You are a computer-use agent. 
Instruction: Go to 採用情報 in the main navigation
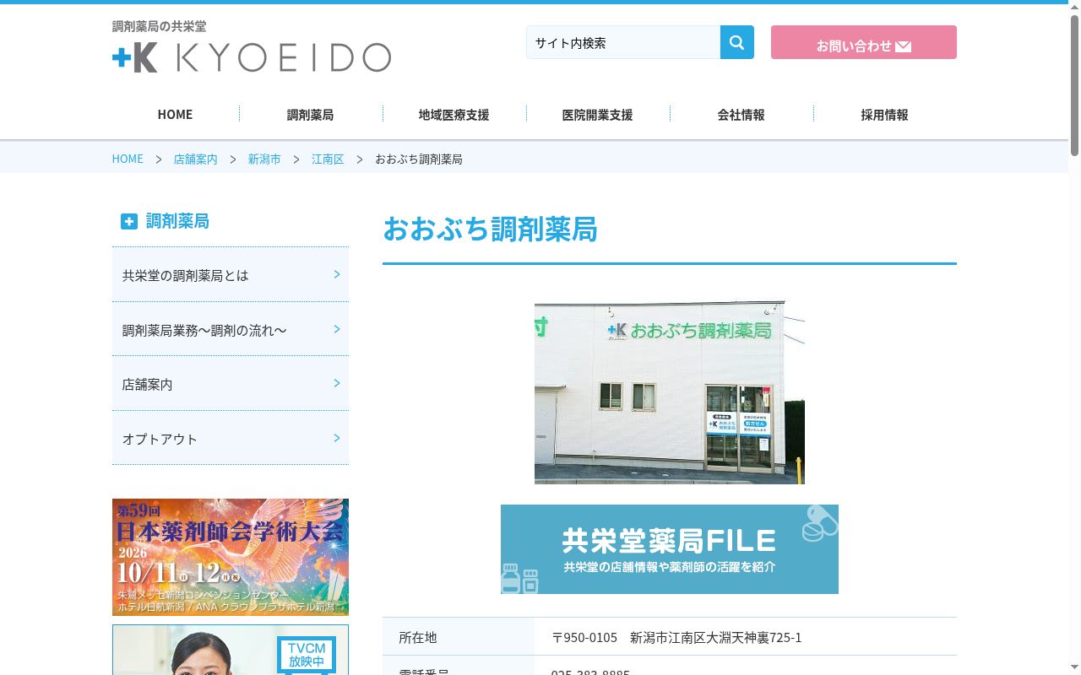(x=884, y=115)
